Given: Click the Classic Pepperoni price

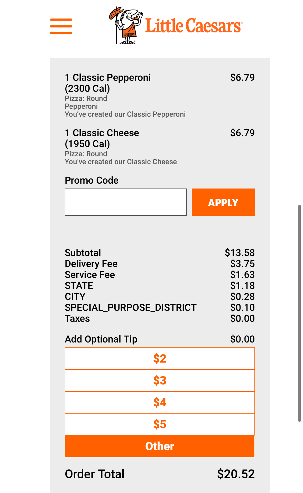Looking at the screenshot, I should (242, 77).
